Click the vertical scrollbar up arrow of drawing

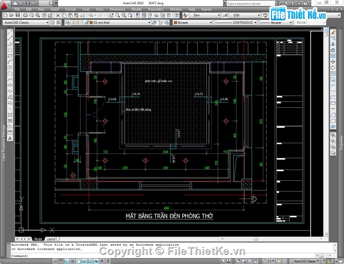326,30
